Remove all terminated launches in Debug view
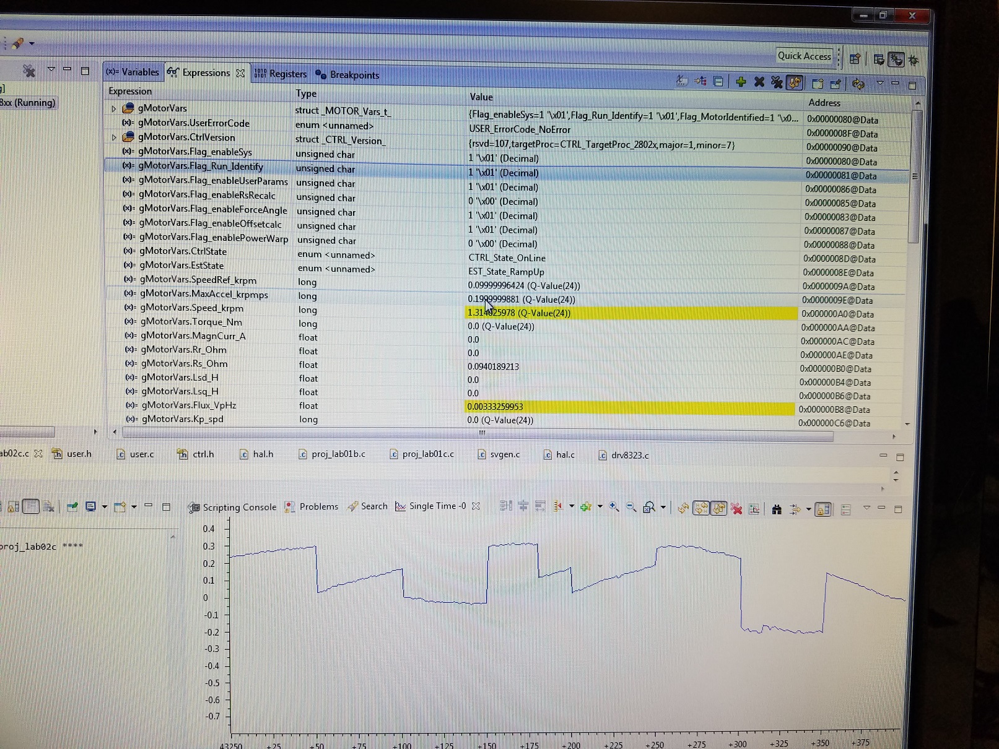Viewport: 999px width, 749px height. [28, 71]
